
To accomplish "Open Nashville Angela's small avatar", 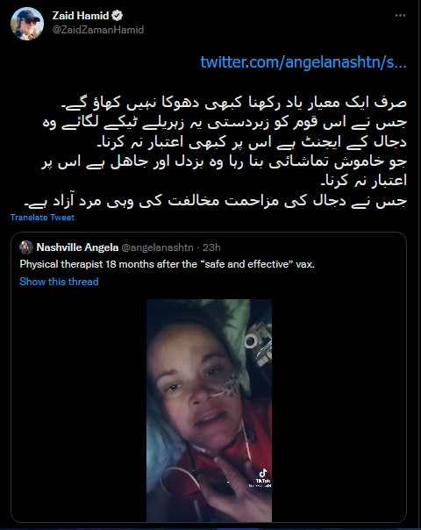I will tap(26, 247).
